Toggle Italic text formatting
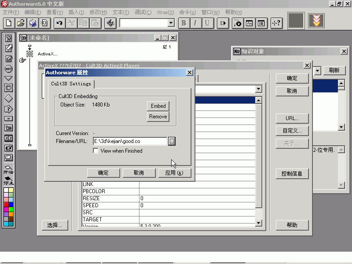352x264 pixels. [x=195, y=23]
